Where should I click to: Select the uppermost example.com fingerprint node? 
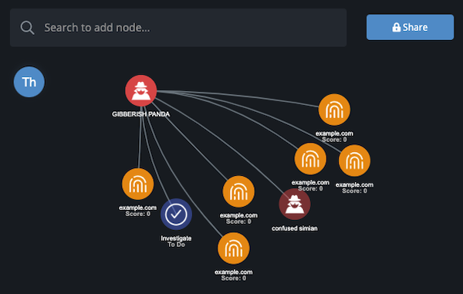tap(334, 110)
